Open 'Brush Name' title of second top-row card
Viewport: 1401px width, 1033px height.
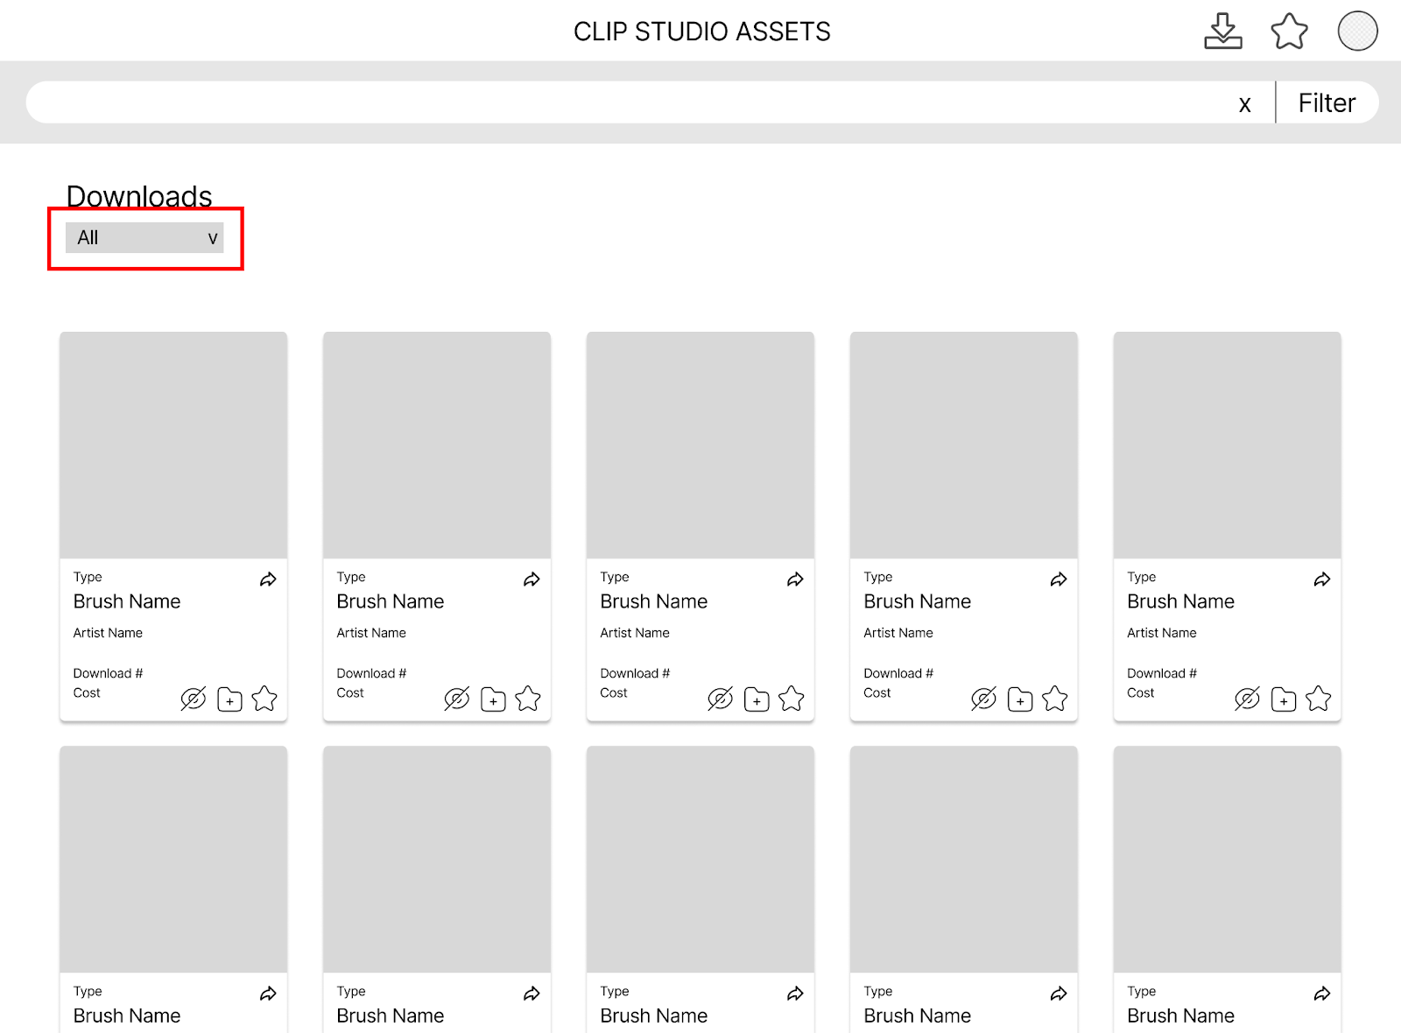391,601
